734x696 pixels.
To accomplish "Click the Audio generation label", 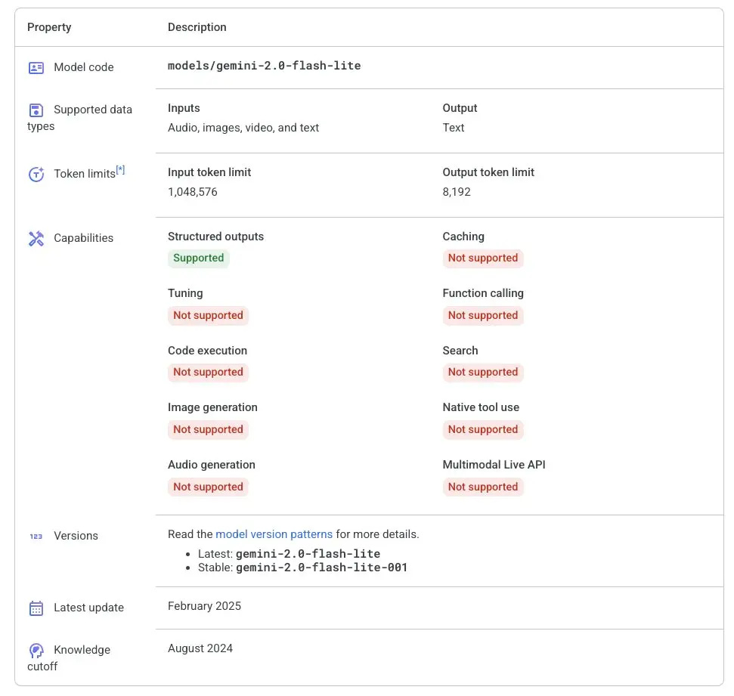I will pos(212,465).
